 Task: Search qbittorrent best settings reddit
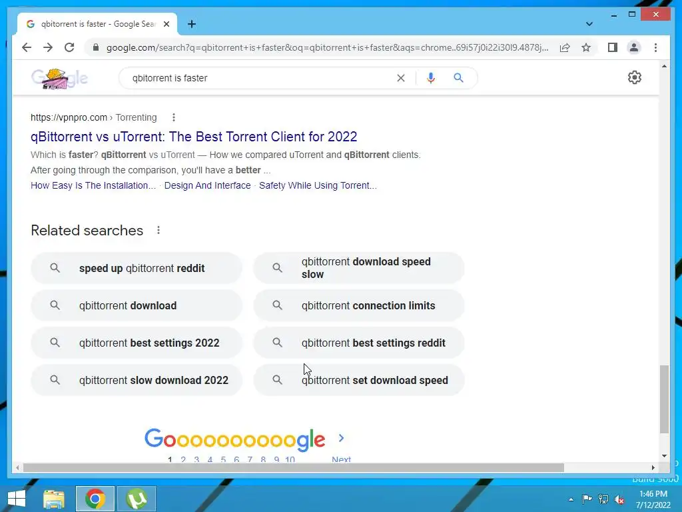(359, 343)
